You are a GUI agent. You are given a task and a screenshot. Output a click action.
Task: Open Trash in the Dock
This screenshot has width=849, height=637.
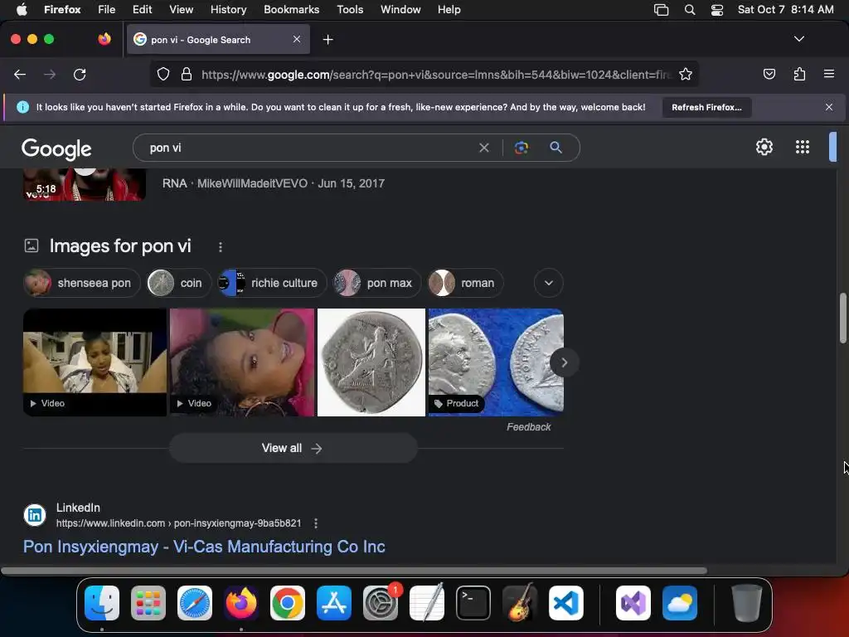pos(747,603)
